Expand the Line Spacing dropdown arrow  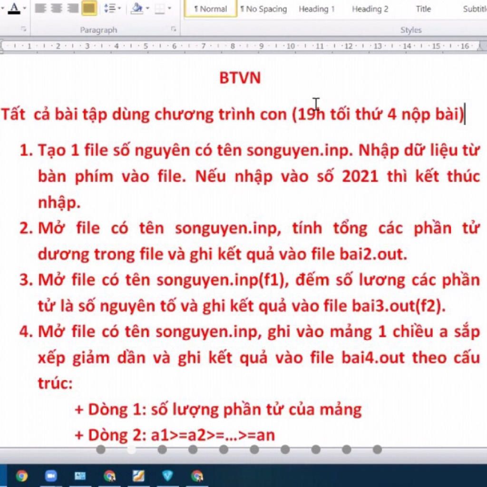tap(119, 8)
